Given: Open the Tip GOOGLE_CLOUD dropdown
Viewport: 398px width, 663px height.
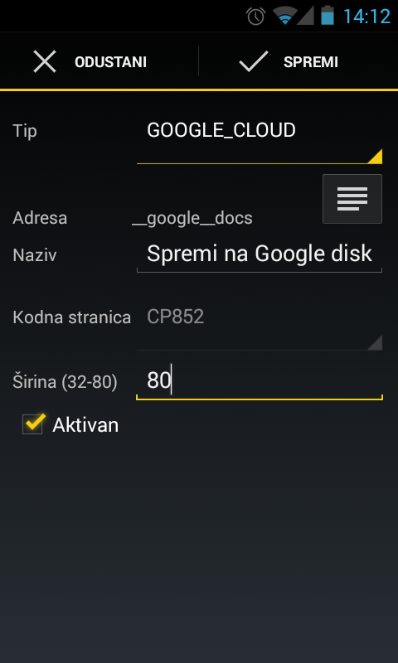Looking at the screenshot, I should [260, 136].
